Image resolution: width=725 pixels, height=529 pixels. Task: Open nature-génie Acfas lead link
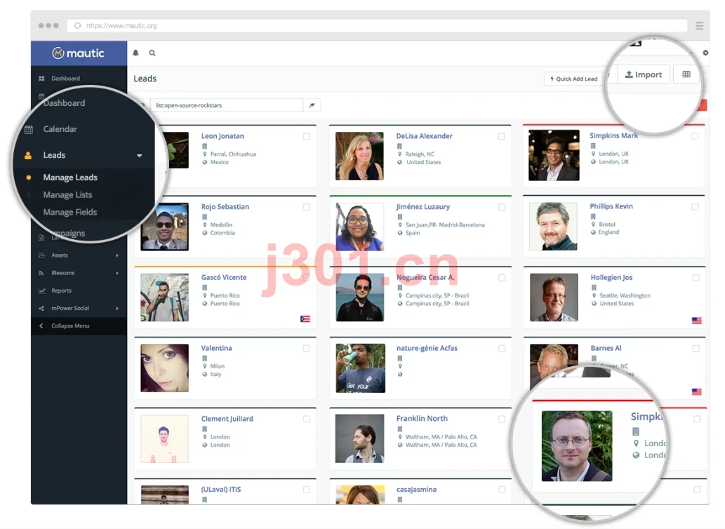click(x=427, y=348)
